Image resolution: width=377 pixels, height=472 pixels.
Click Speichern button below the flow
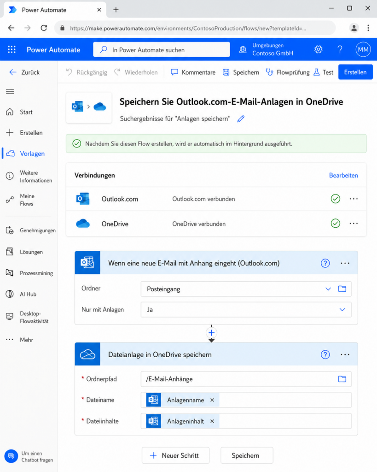pos(247,455)
